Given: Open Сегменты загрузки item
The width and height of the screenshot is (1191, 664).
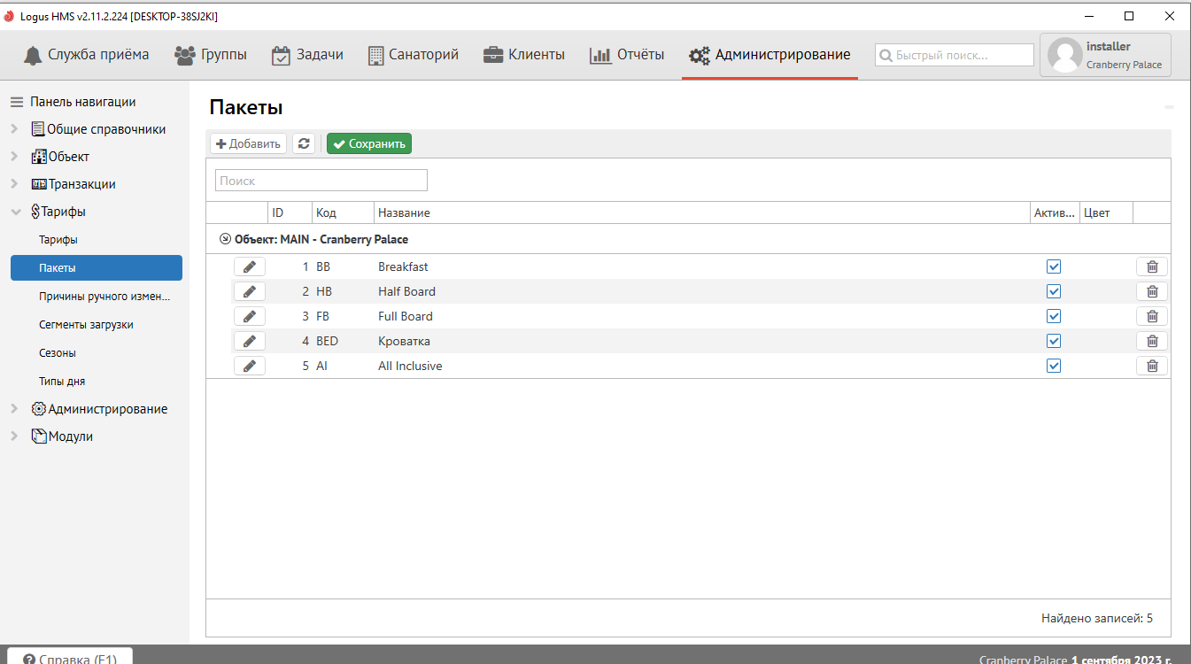Looking at the screenshot, I should (x=86, y=325).
